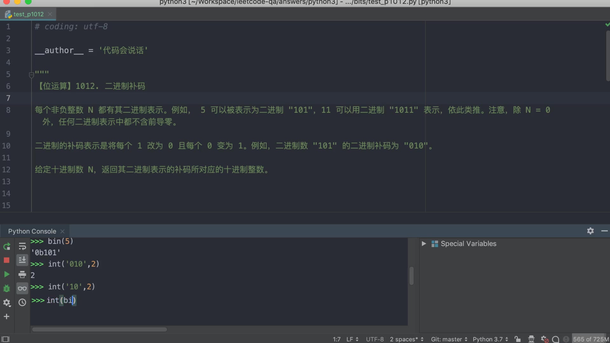The image size is (610, 343).
Task: Toggle show variables glasses icon
Action: 22,288
